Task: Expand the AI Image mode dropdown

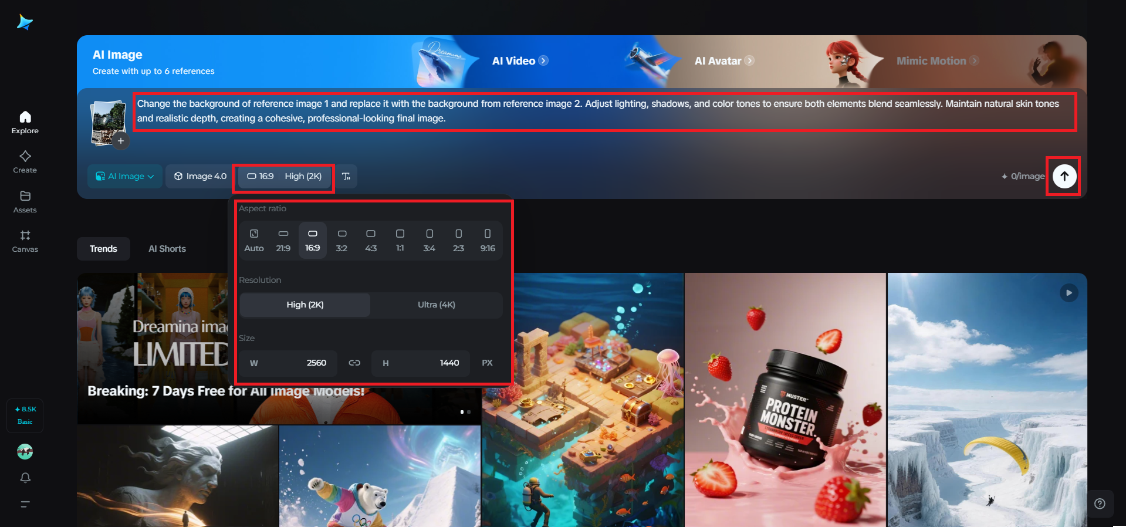Action: 125,176
